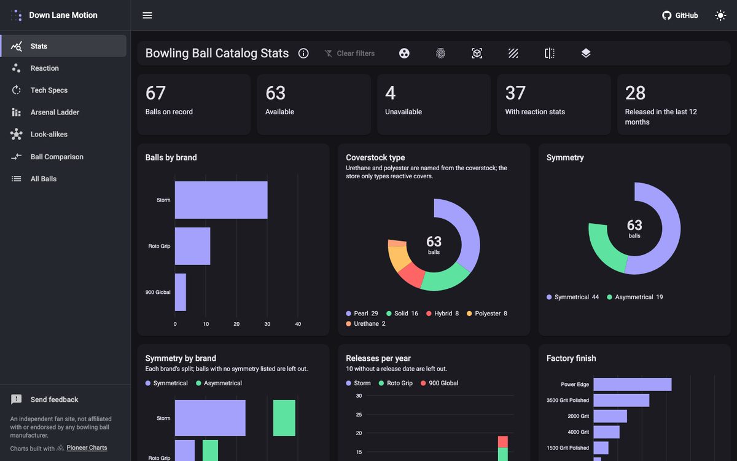This screenshot has width=737, height=461.
Task: Click the 900 Global bar in Balls by brand
Action: click(x=181, y=292)
